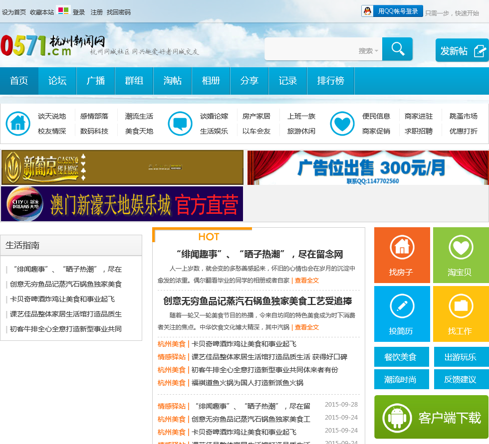Click the 客户端下载 green button

(431, 417)
